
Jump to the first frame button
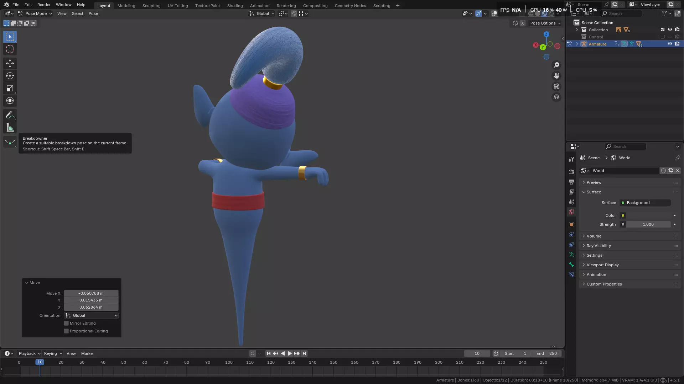coord(269,353)
